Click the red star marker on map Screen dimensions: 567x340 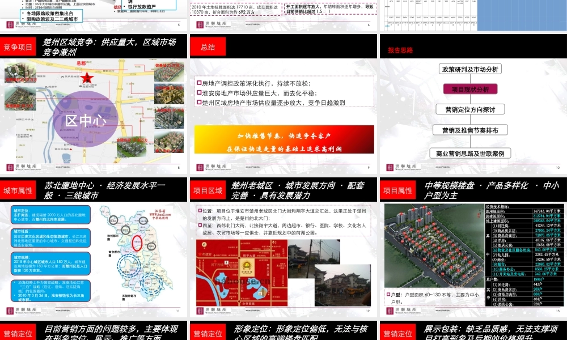tap(87, 78)
